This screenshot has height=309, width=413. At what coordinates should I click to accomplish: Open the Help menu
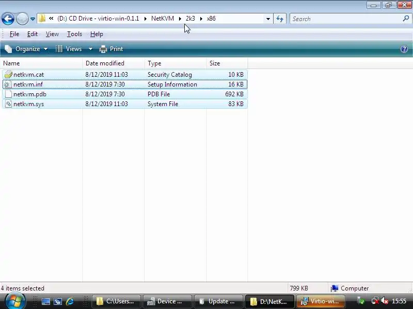coord(97,34)
